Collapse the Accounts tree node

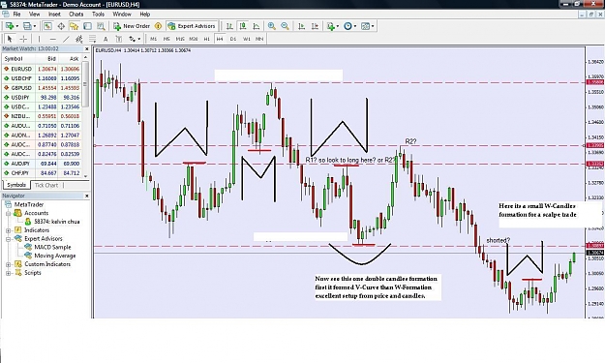click(x=8, y=213)
